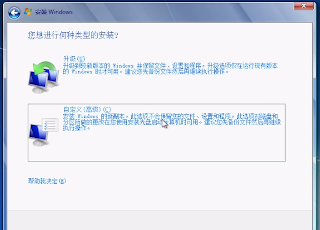Click the custom description starting 安装 Windows 的新副本

(x=172, y=122)
